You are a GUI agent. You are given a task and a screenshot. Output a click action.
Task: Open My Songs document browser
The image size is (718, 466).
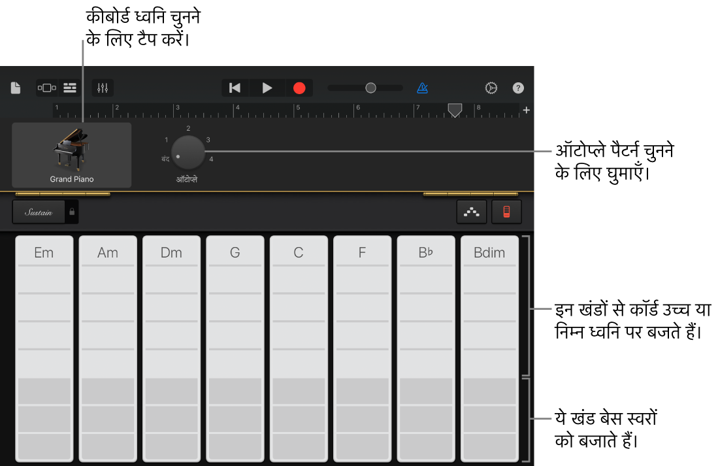click(x=16, y=88)
